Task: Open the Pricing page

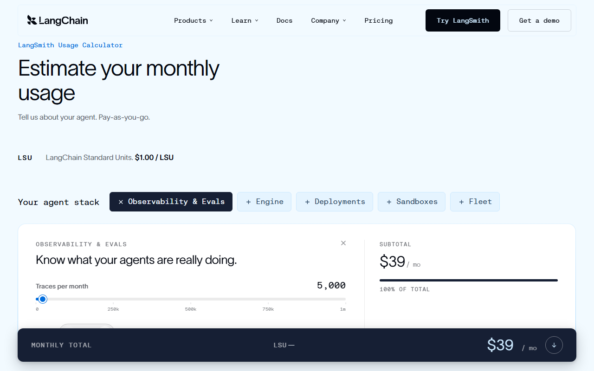Action: (379, 20)
